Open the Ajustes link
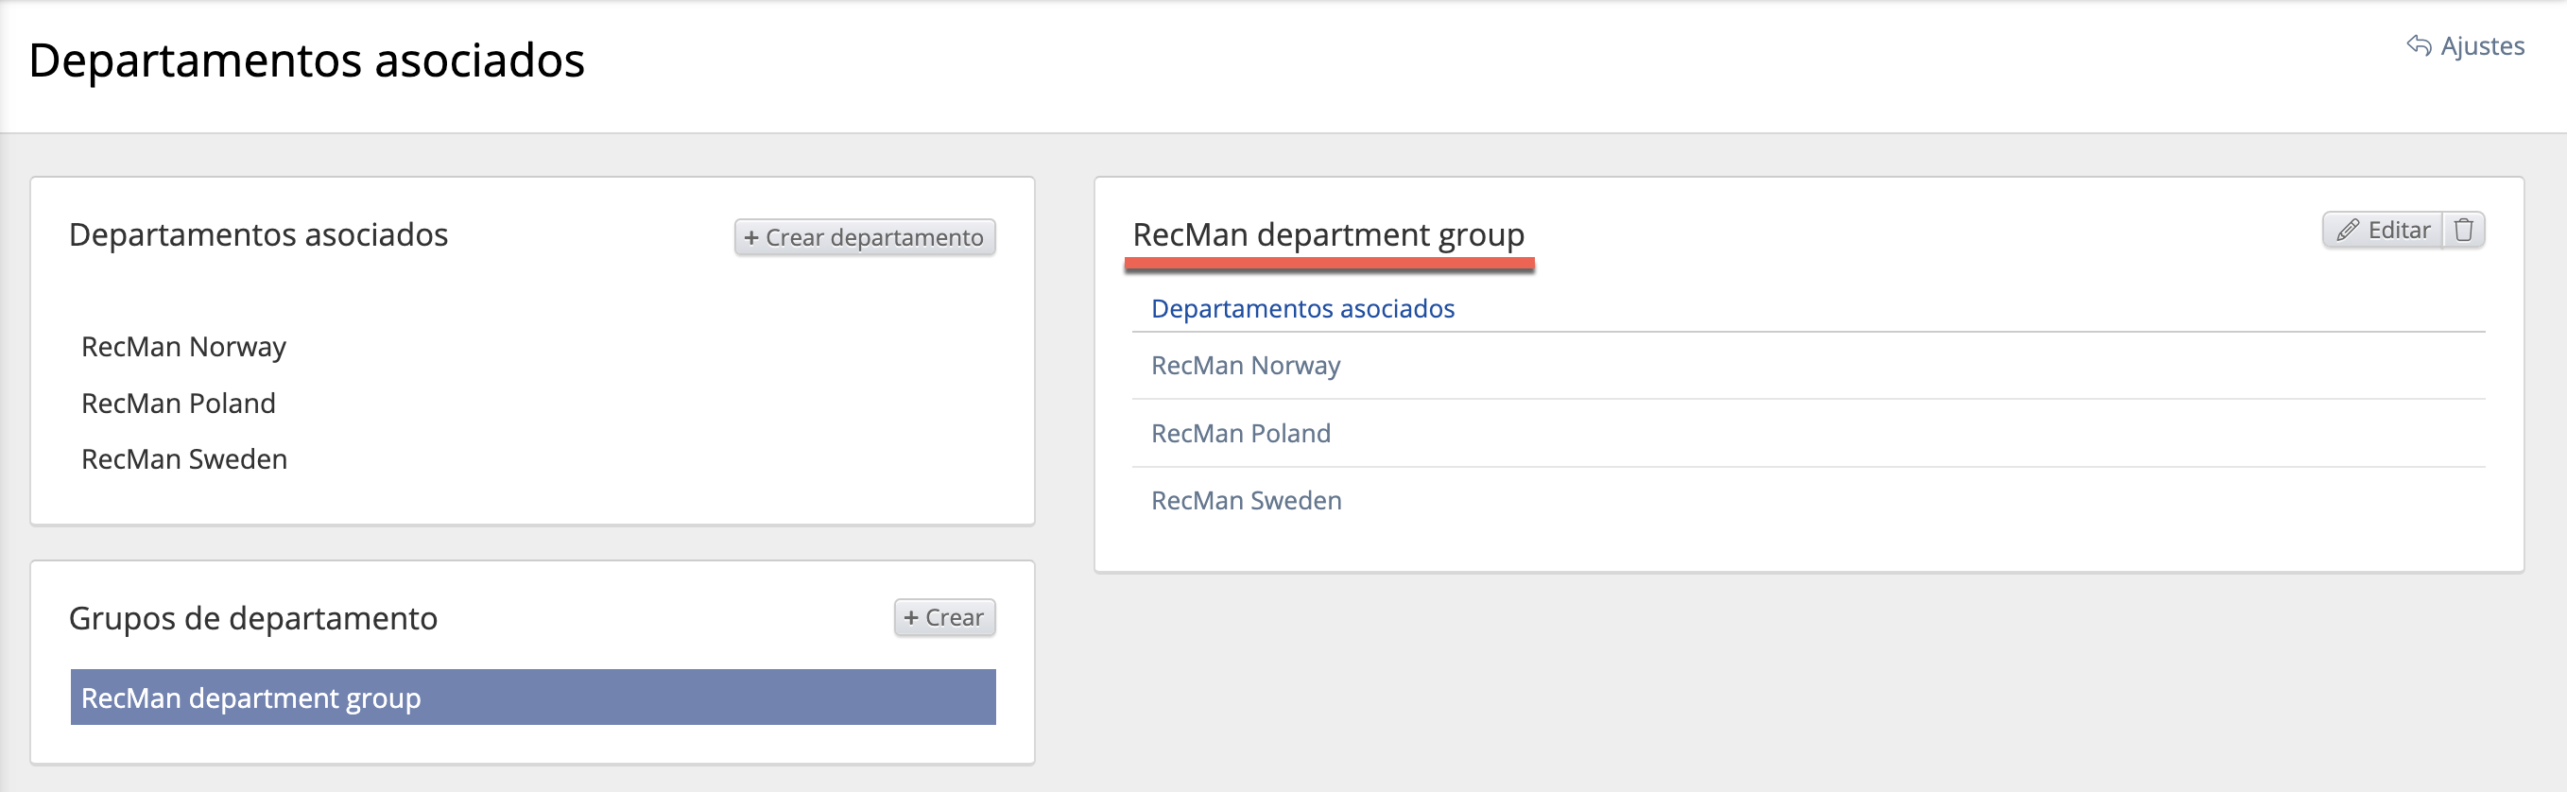Image resolution: width=2567 pixels, height=792 pixels. coord(2481,45)
